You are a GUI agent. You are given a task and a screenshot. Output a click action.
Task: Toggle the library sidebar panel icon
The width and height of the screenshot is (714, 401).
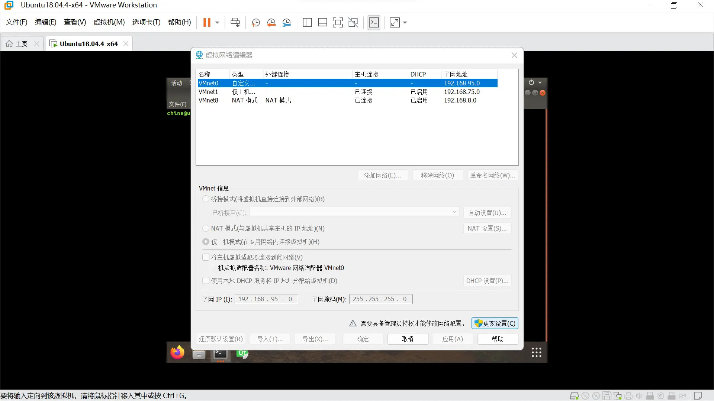tap(307, 23)
